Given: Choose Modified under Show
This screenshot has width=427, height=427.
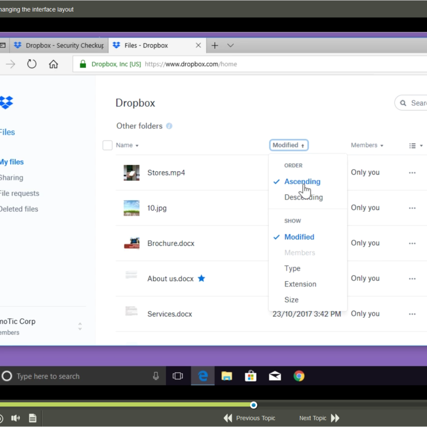Looking at the screenshot, I should click(x=299, y=237).
